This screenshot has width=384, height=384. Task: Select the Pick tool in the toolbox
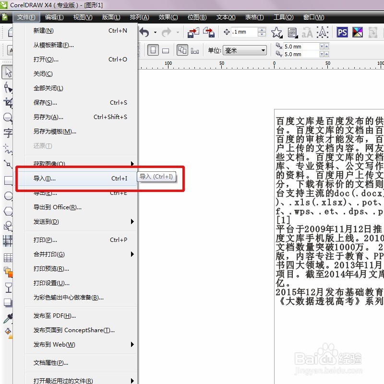[x=7, y=72]
